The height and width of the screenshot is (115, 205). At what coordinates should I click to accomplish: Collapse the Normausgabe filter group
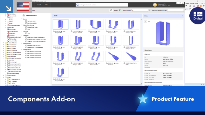pyautogui.click(x=22, y=49)
